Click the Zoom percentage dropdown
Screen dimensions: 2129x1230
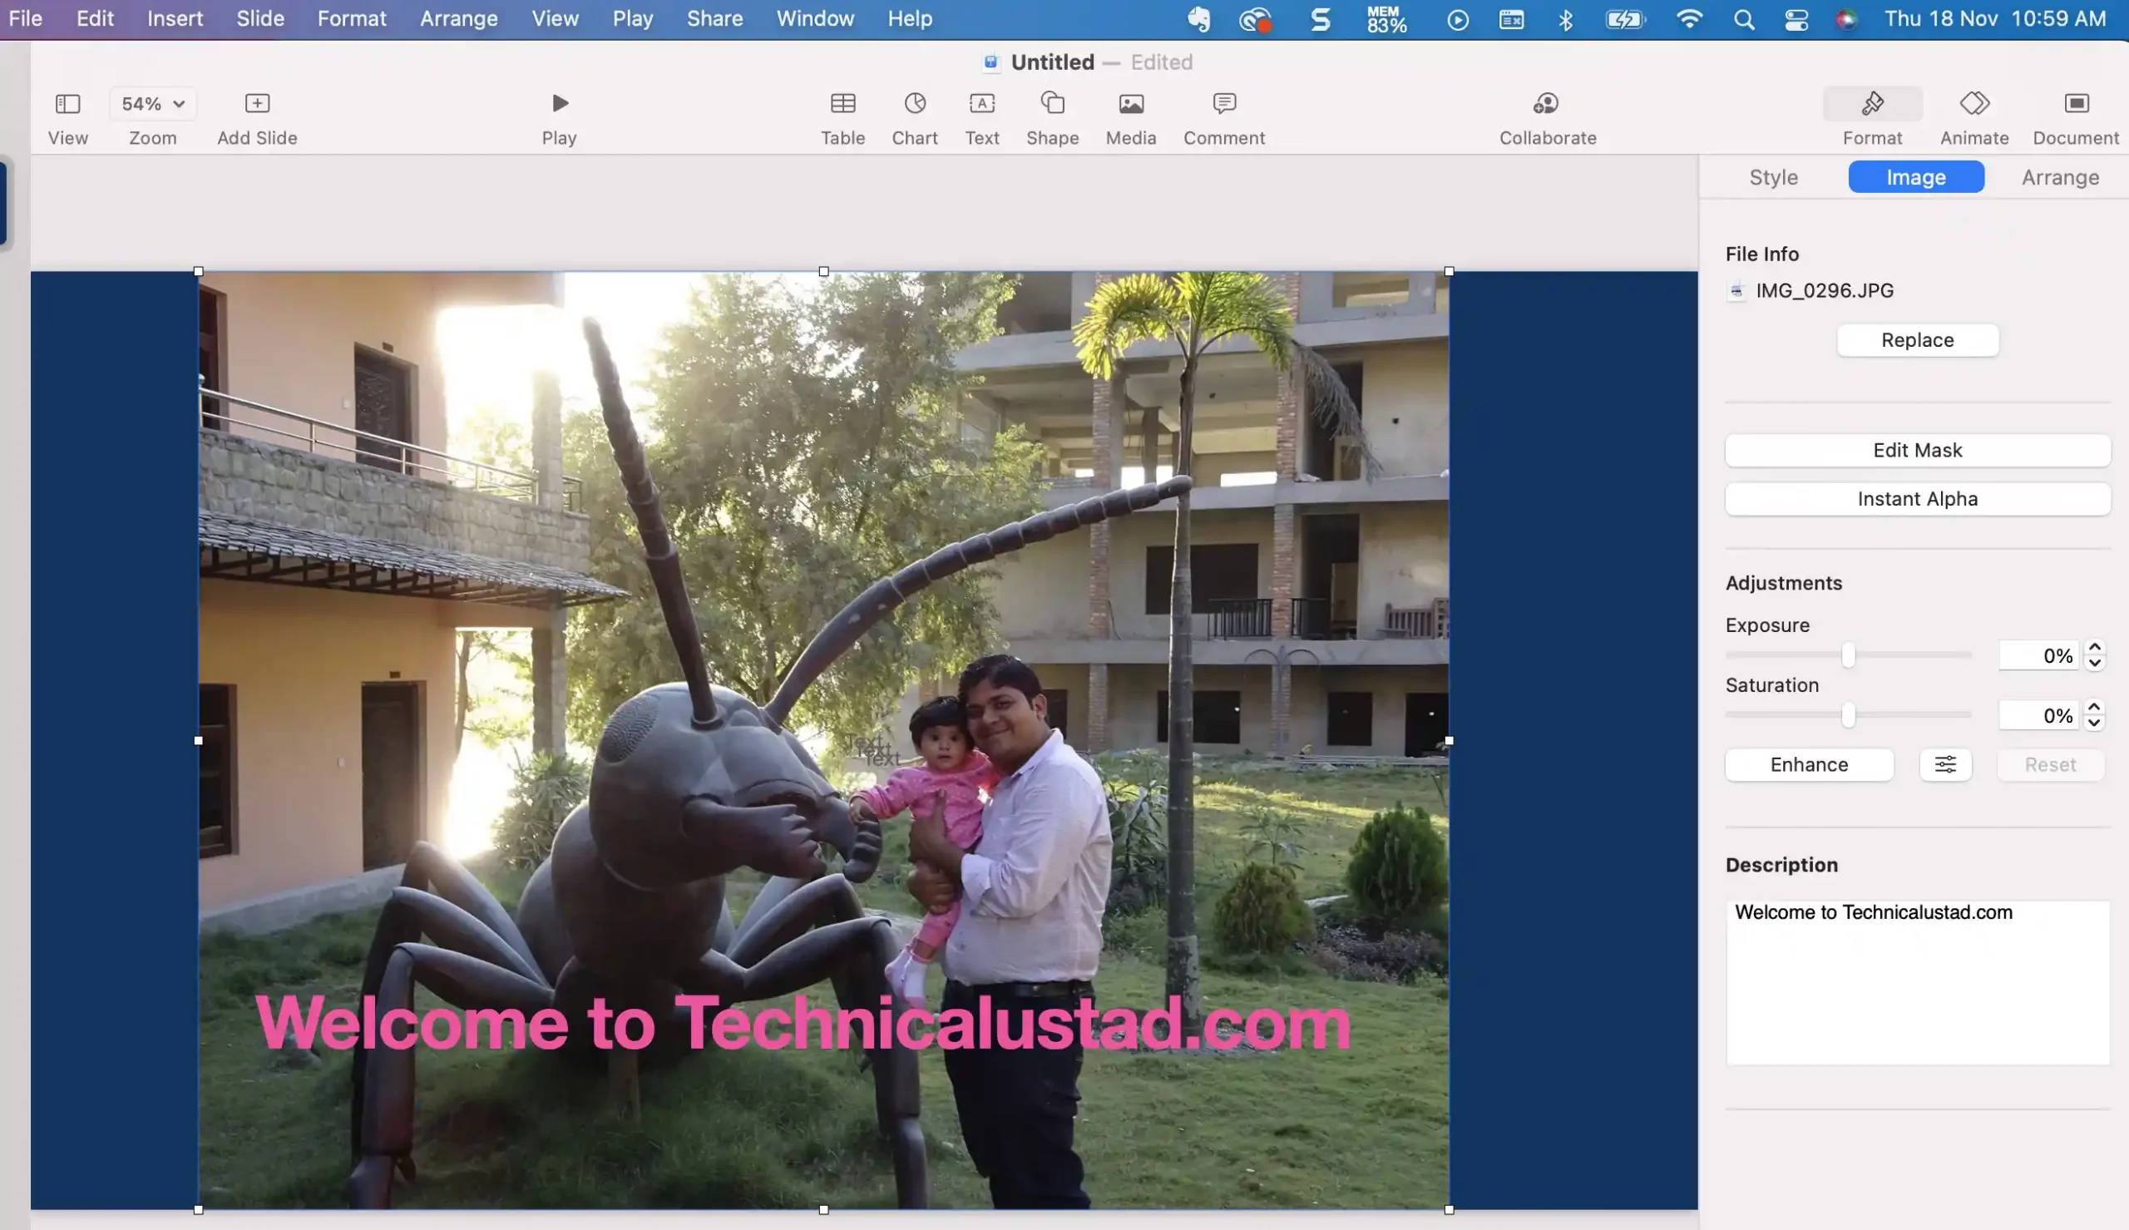coord(151,104)
